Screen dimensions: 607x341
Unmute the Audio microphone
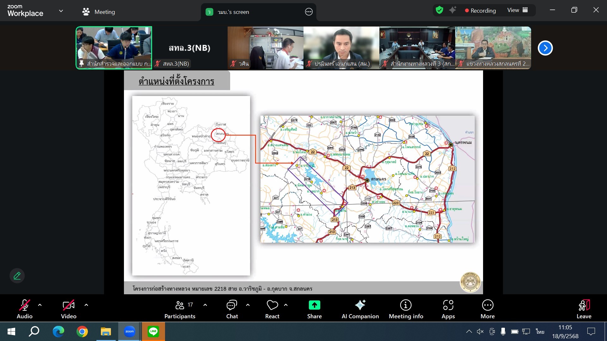(24, 305)
